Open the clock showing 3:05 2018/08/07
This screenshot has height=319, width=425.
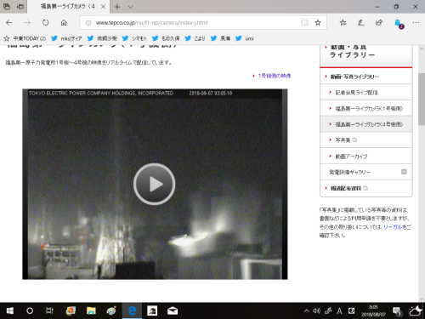tap(373, 311)
